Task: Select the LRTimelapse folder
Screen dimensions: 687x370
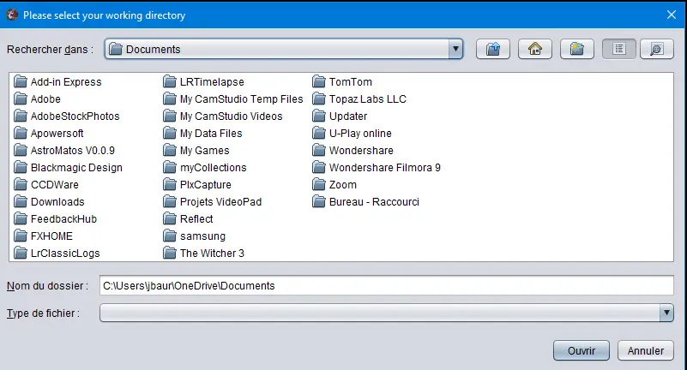Action: pyautogui.click(x=204, y=81)
